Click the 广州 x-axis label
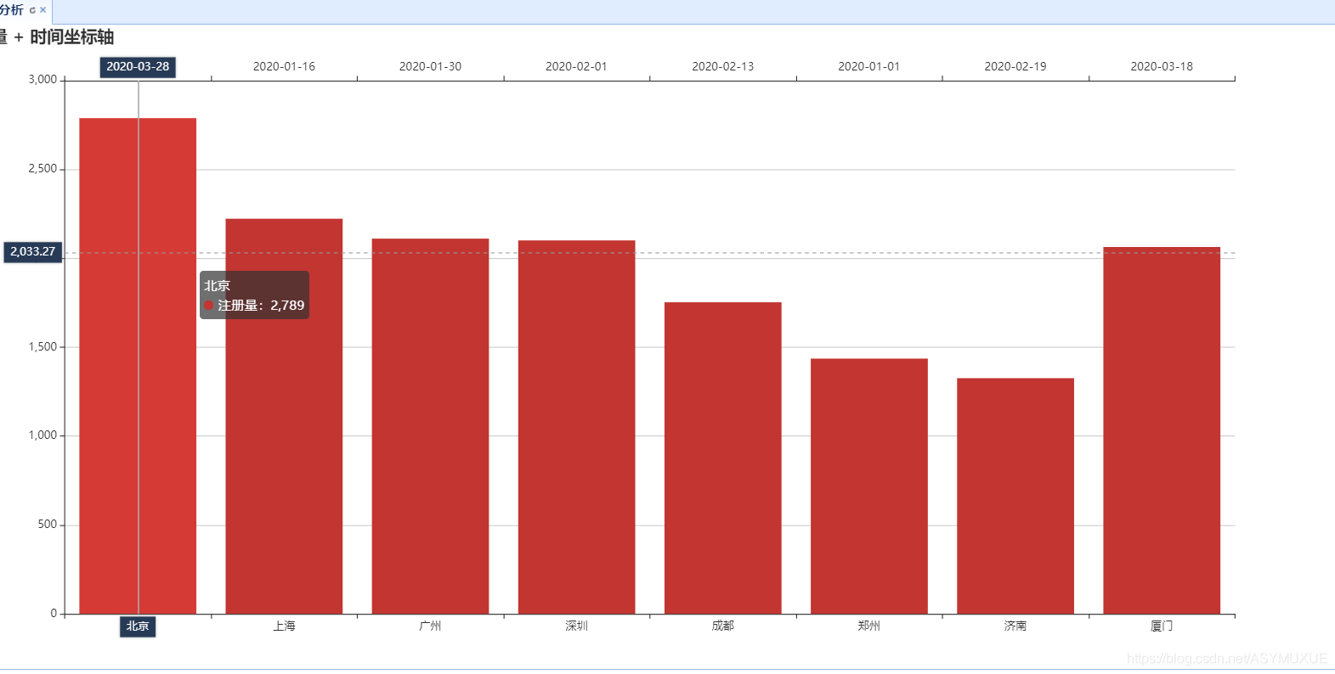 [x=430, y=626]
